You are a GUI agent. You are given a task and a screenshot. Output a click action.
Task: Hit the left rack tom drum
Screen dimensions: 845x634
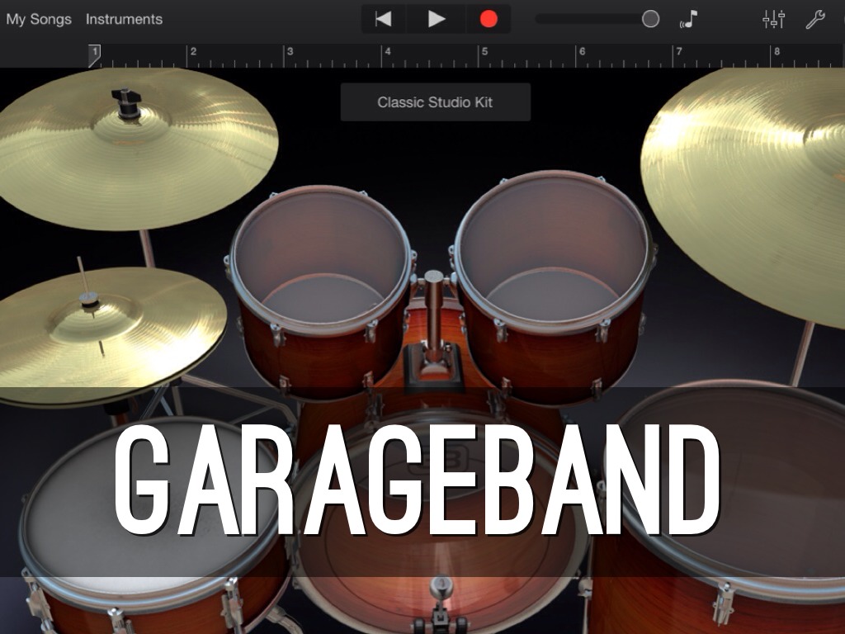click(x=320, y=256)
